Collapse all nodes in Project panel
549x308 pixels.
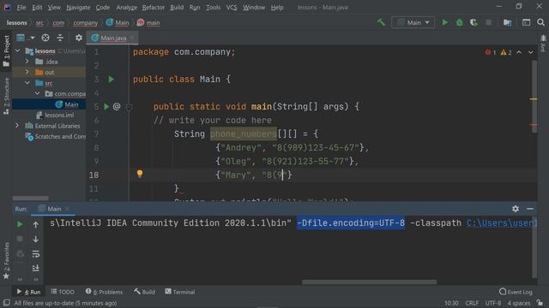click(60, 38)
